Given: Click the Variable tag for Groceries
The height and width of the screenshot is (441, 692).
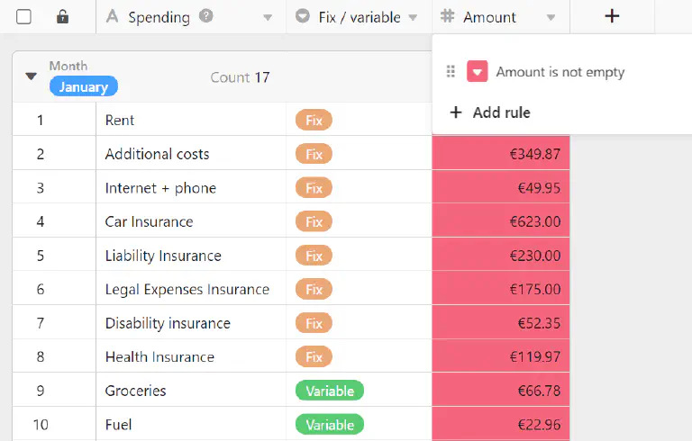Looking at the screenshot, I should 329,391.
